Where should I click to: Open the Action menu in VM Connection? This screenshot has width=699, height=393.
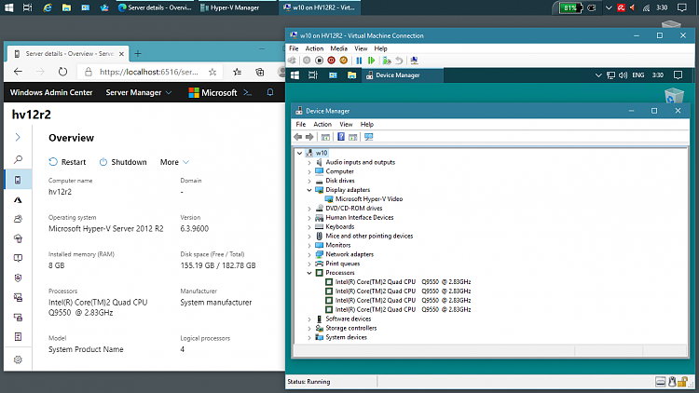click(314, 48)
